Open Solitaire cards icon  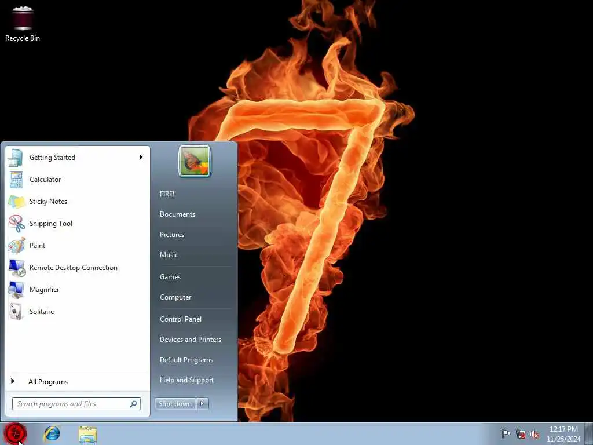coord(17,312)
